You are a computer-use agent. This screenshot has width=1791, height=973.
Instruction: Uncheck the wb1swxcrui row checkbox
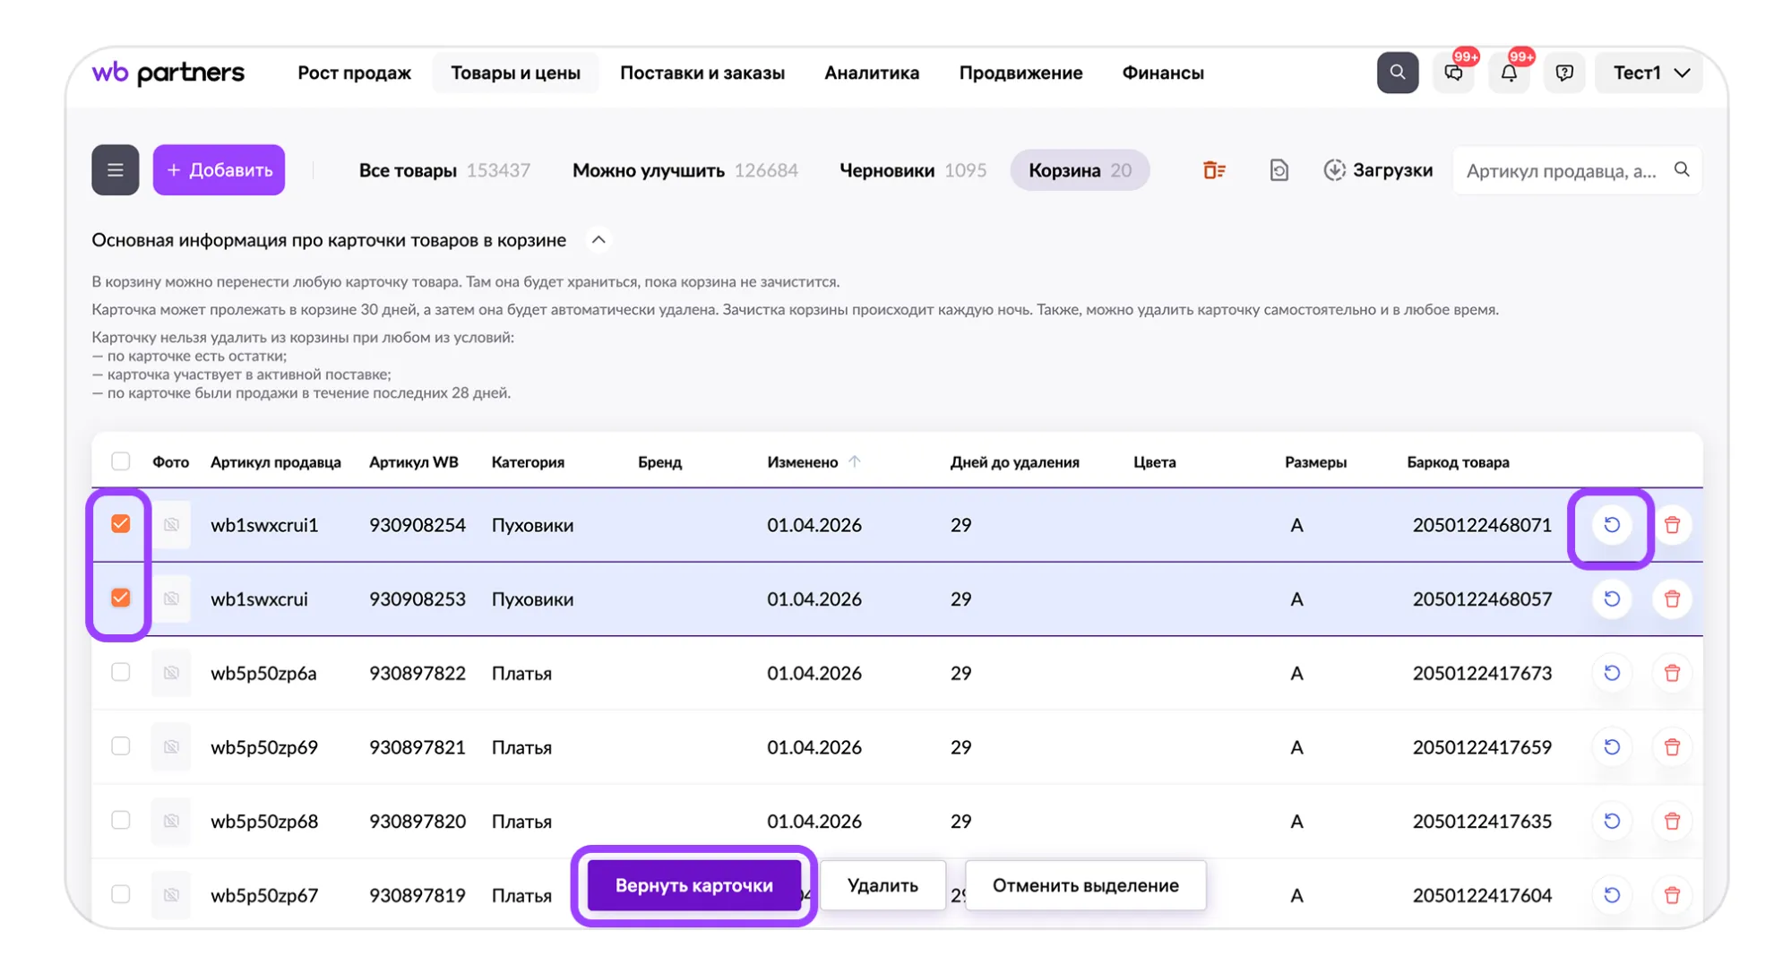[x=120, y=598]
